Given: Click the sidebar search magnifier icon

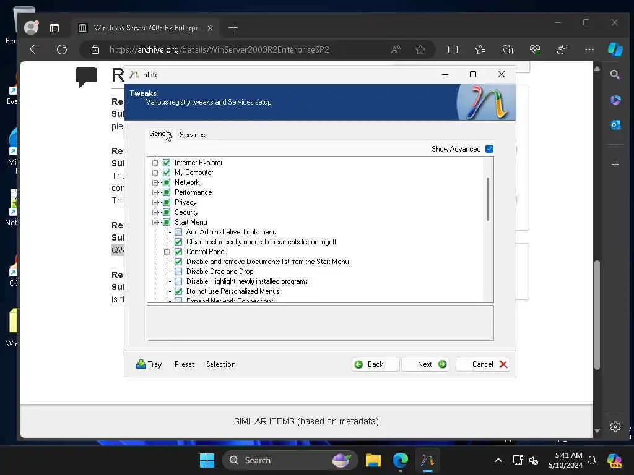Looking at the screenshot, I should (x=615, y=75).
